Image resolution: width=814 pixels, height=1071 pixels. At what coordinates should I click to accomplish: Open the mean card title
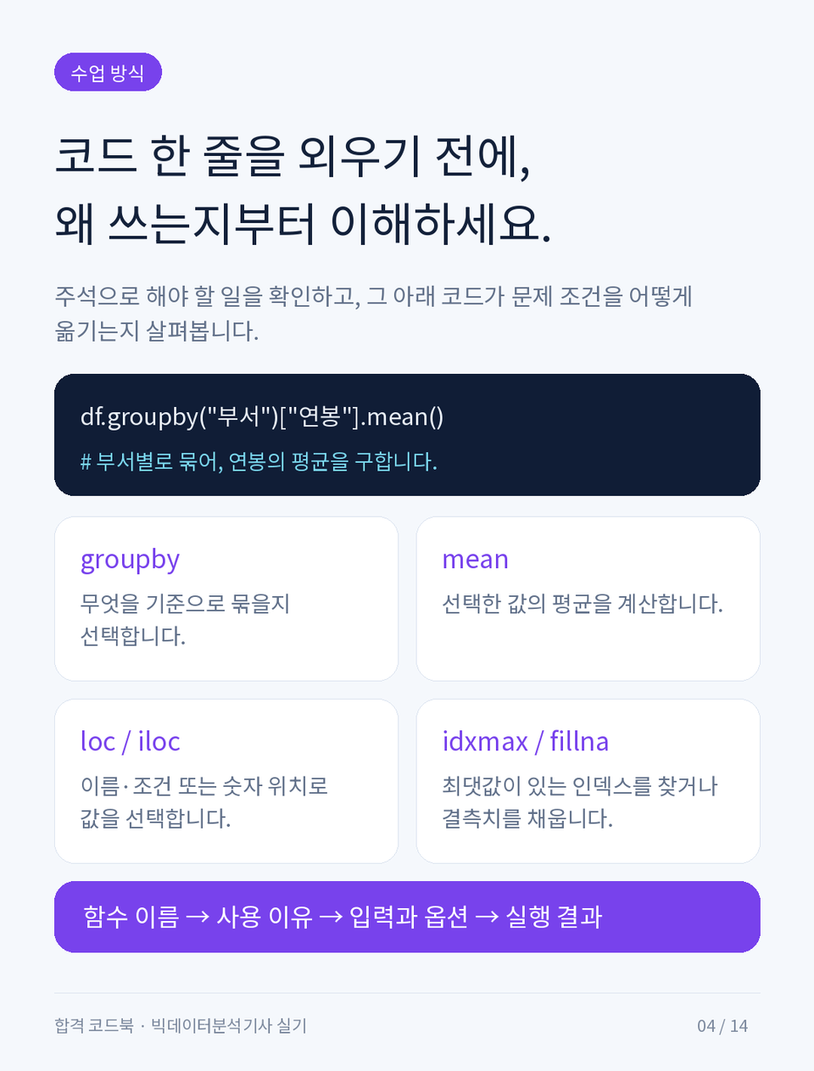tap(475, 560)
